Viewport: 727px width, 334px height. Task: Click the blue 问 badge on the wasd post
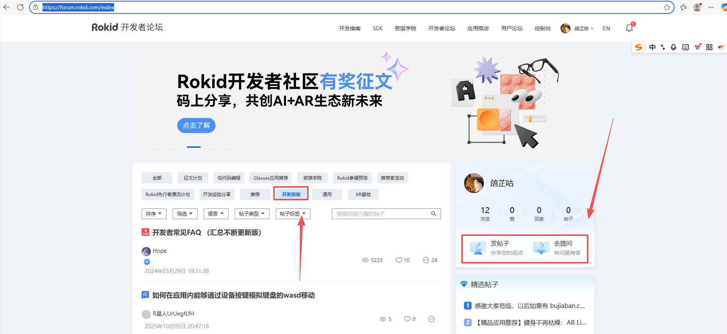pyautogui.click(x=145, y=295)
